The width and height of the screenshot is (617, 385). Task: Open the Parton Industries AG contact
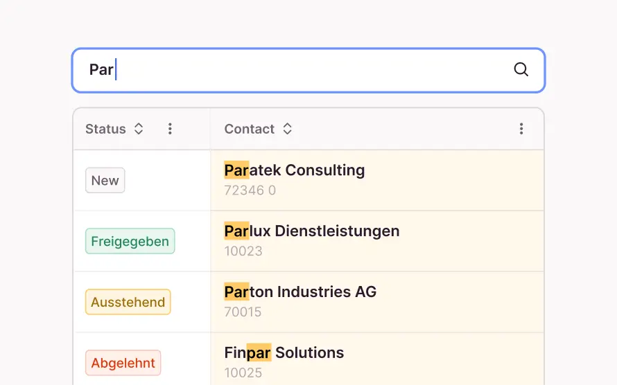(300, 292)
